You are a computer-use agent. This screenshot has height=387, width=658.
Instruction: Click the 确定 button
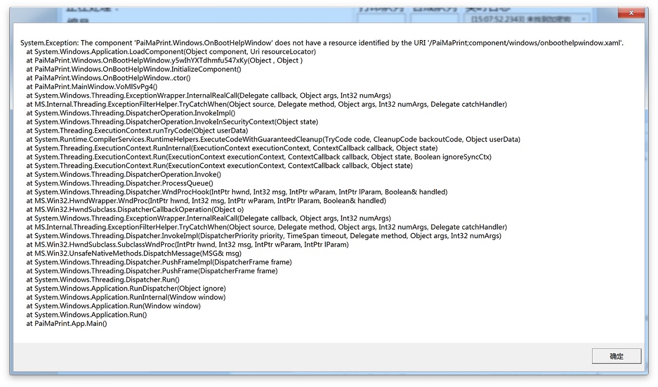(x=616, y=356)
